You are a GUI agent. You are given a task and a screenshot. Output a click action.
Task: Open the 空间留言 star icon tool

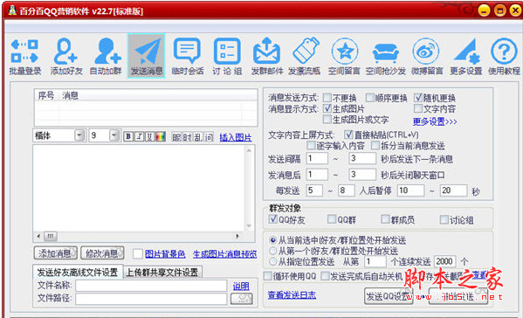tap(344, 56)
